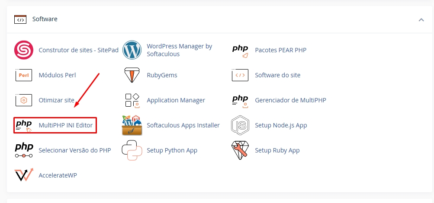
Task: Open the WordPress Manager icon
Action: click(132, 50)
